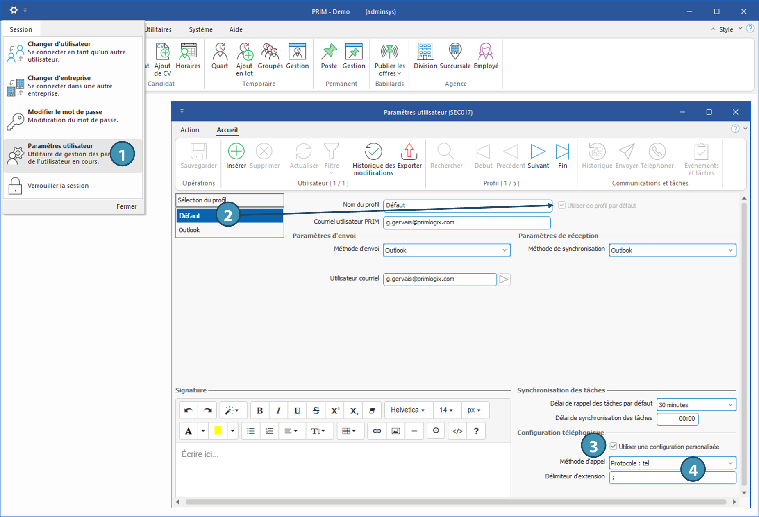This screenshot has height=517, width=759.
Task: Open the Système menu
Action: pos(200,29)
